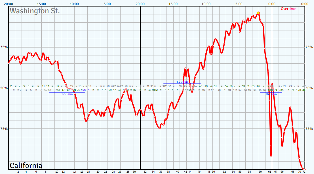This screenshot has height=174, width=314.
Task: Click the blue 13-2 run label
Action: click(x=182, y=82)
